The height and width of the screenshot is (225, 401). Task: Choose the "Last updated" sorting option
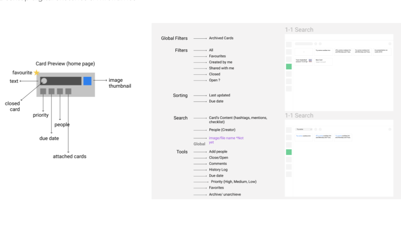(x=219, y=95)
